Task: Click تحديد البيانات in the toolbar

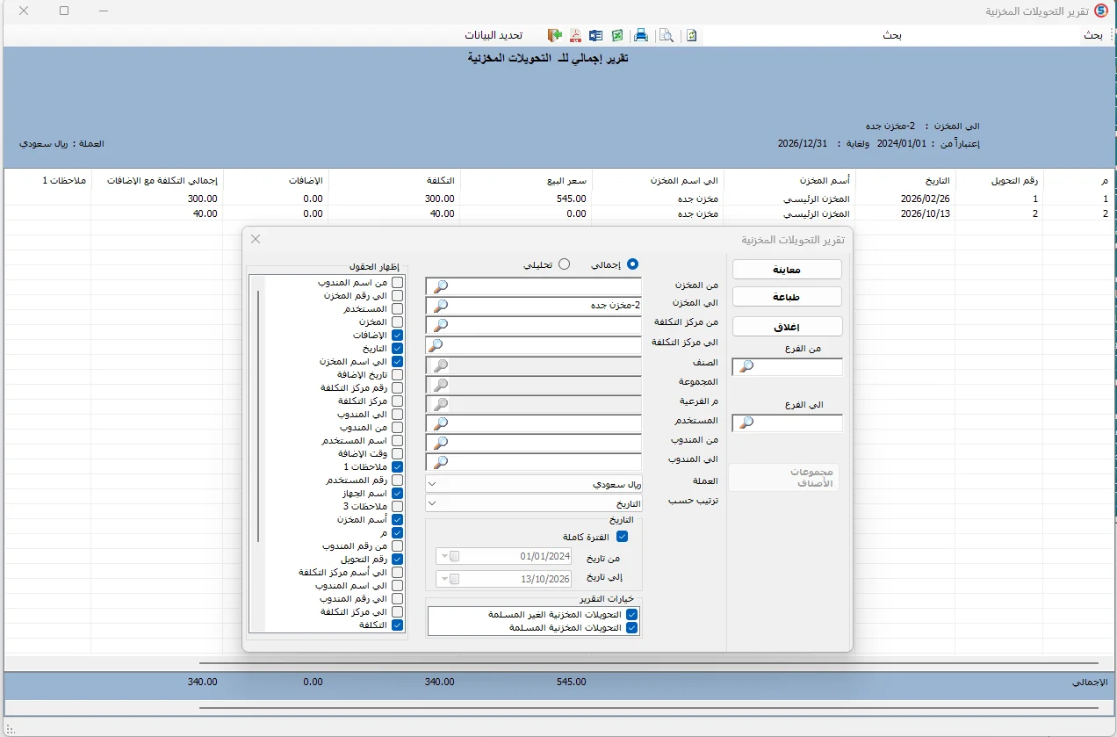Action: pos(494,35)
